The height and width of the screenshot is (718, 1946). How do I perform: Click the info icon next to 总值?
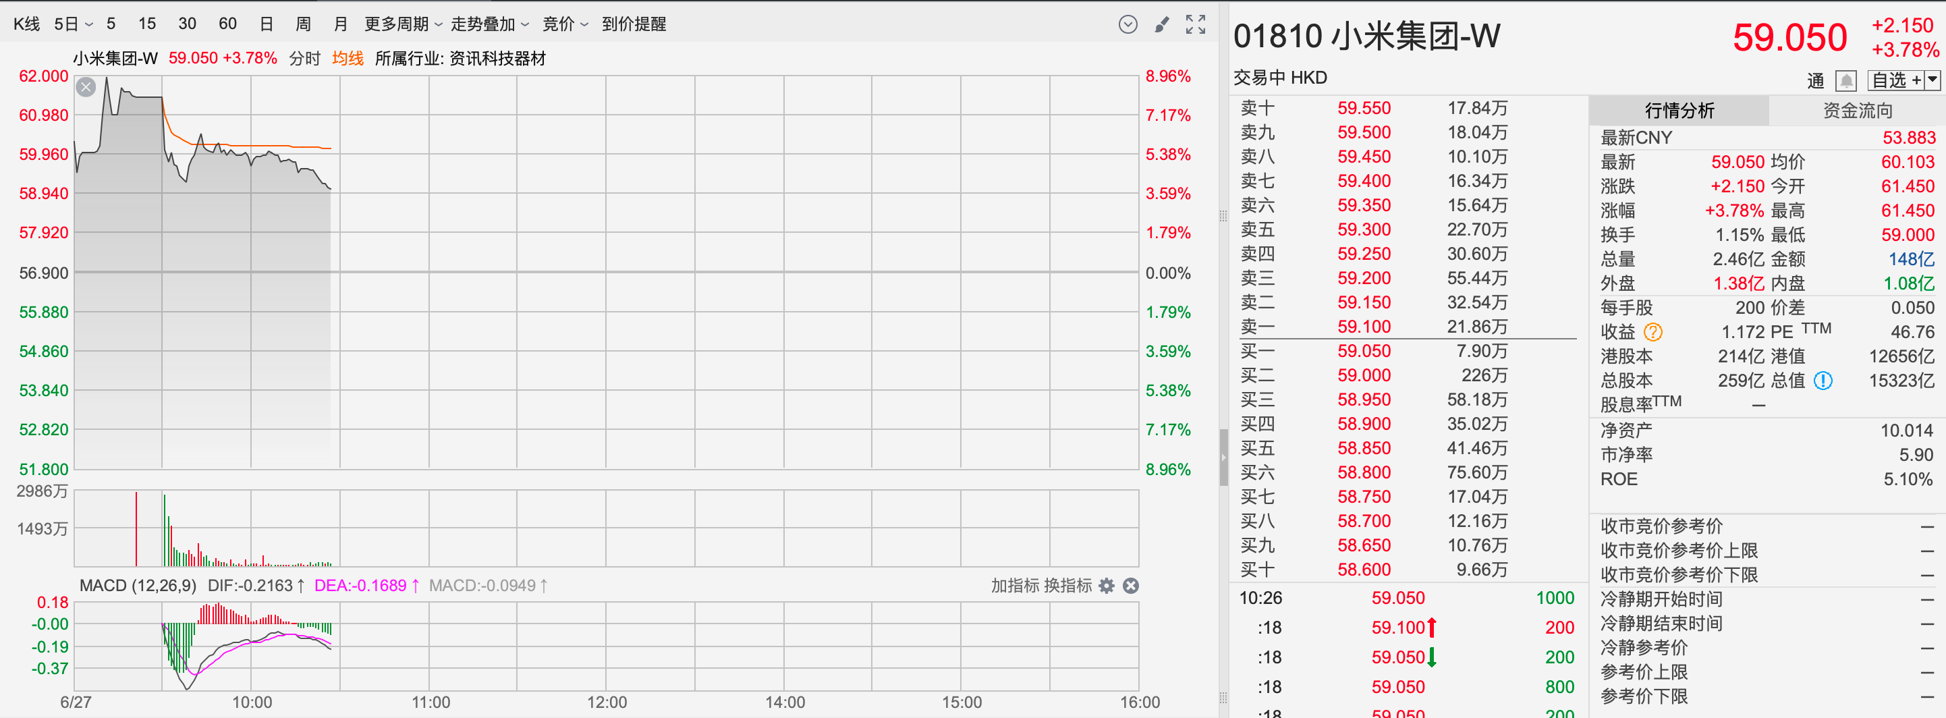point(1823,380)
